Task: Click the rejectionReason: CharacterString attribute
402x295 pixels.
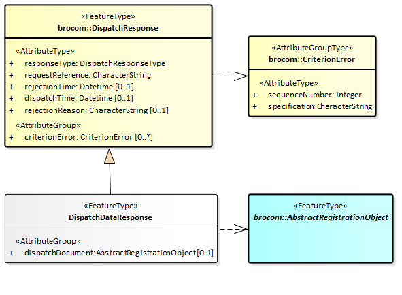Action: [97, 110]
